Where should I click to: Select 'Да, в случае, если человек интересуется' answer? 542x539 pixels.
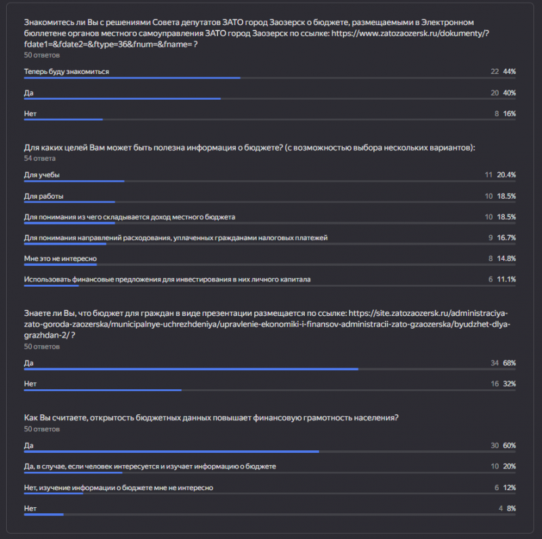pyautogui.click(x=150, y=466)
